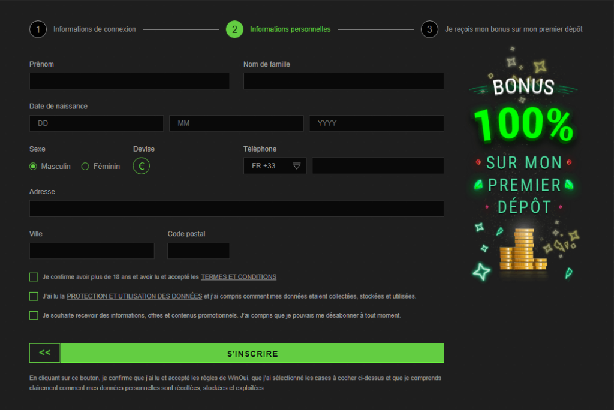Click the DD day of birth field
The width and height of the screenshot is (614, 410).
pos(96,123)
